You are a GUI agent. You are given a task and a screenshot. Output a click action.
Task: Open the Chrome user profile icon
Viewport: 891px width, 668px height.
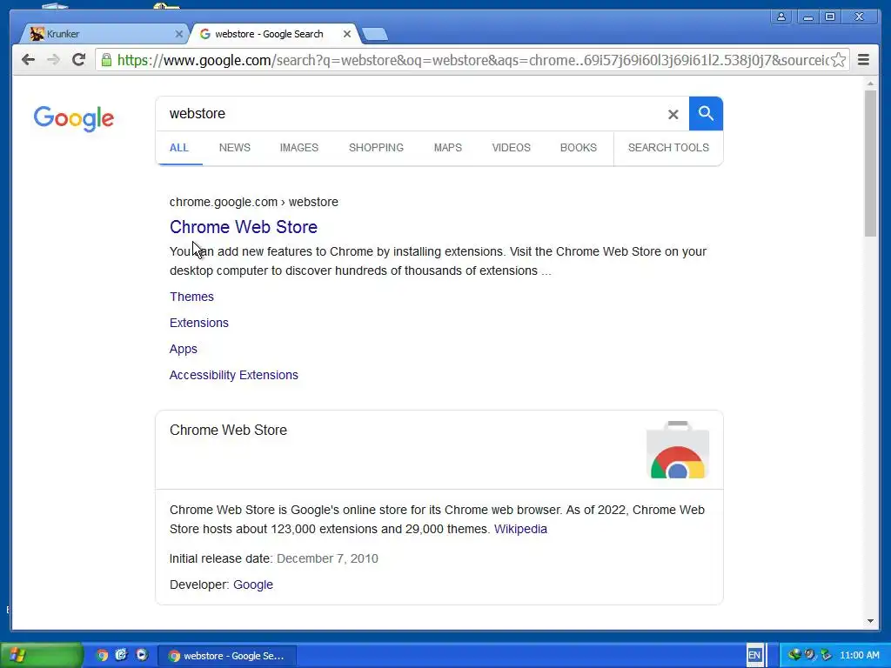(x=781, y=17)
